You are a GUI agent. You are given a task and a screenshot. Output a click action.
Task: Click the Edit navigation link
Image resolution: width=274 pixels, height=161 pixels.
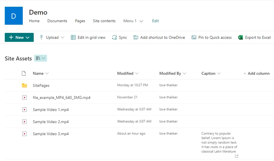pyautogui.click(x=155, y=21)
